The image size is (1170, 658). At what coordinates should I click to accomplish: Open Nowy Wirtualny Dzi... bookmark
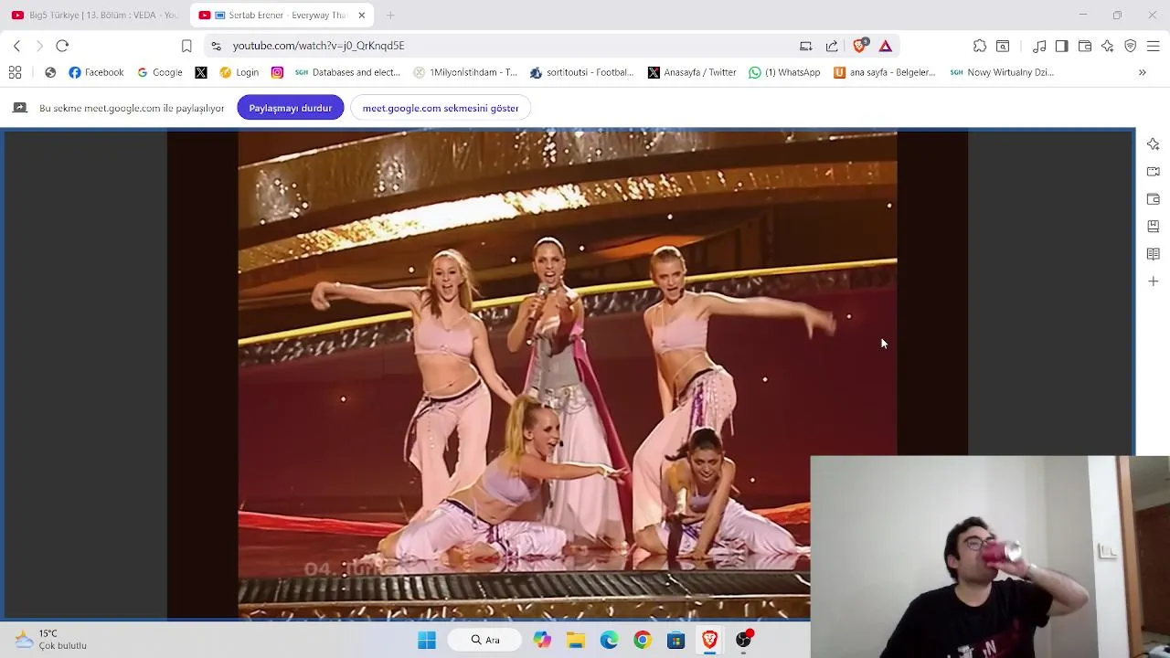(x=1002, y=72)
